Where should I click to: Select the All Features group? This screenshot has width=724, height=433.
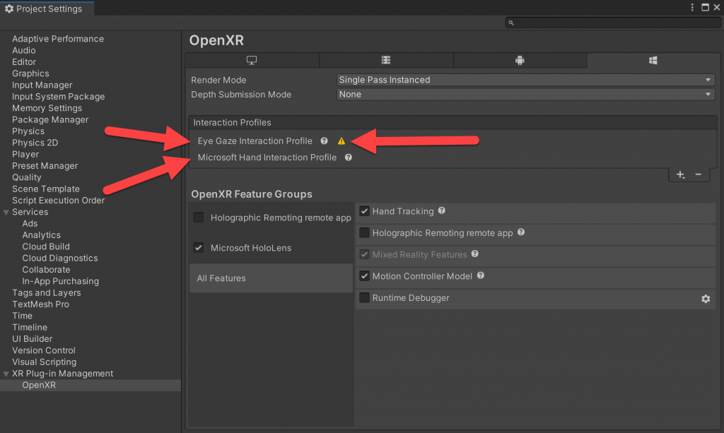[271, 278]
